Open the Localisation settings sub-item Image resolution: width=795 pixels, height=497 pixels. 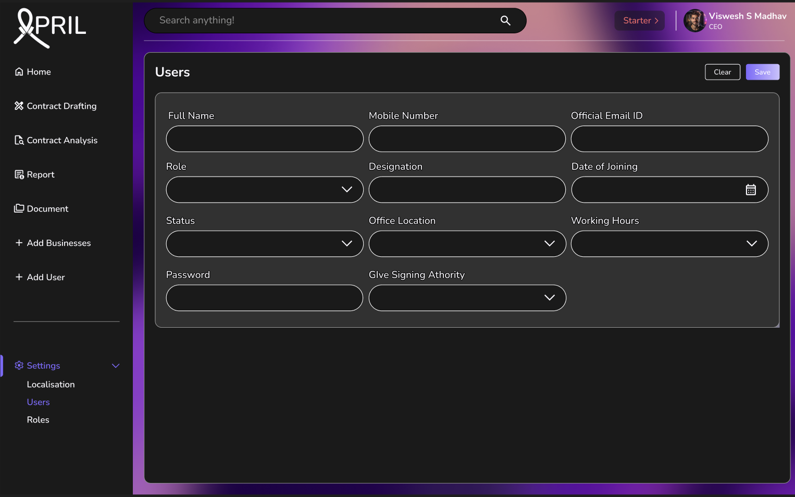click(51, 384)
